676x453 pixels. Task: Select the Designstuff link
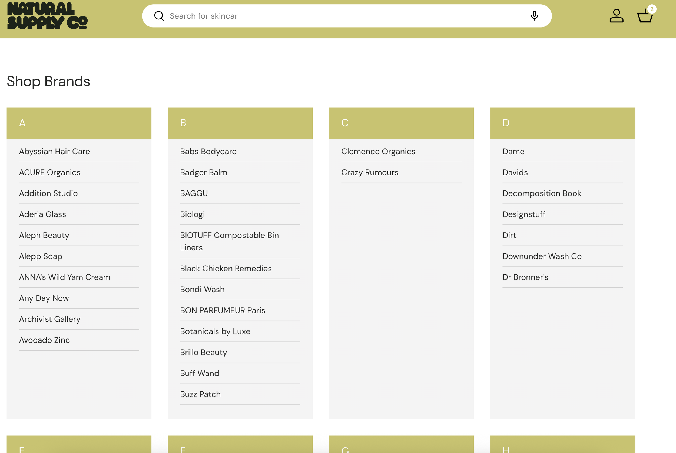point(523,214)
